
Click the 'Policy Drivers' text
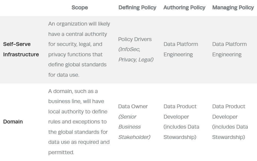[x=135, y=39]
